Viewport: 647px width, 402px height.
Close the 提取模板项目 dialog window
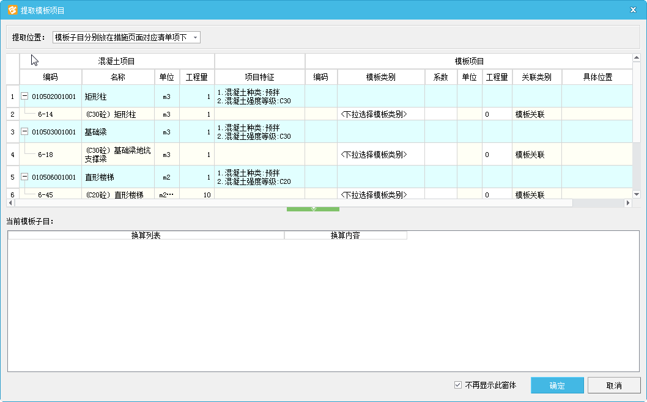click(x=634, y=10)
